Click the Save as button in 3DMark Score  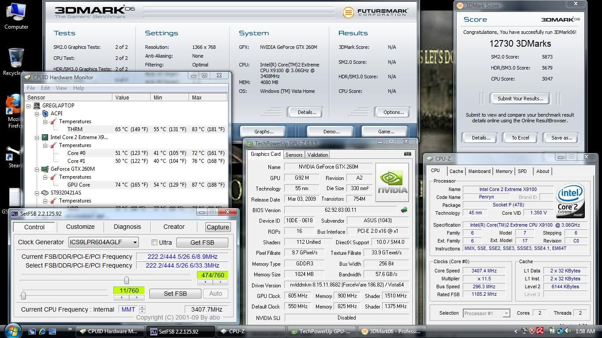[x=561, y=138]
